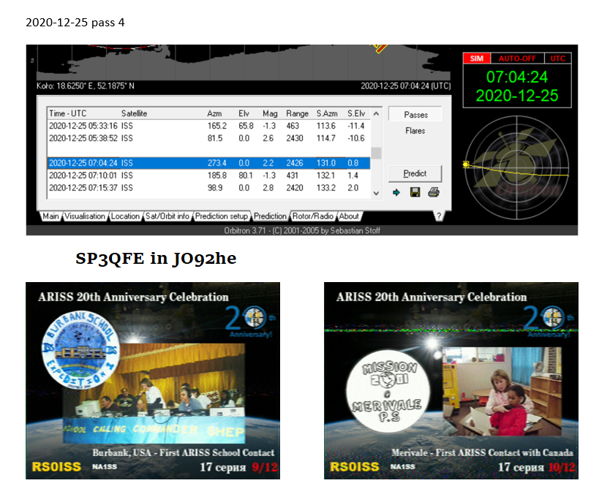Viewport: 599px width, 494px height.
Task: Select the Prediction tab
Action: coord(270,216)
